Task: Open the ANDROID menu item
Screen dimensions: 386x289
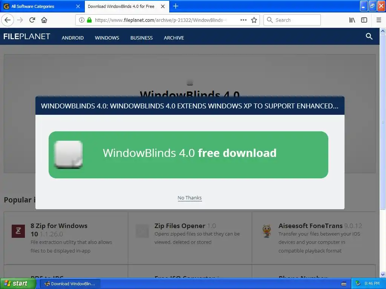Action: coord(73,38)
